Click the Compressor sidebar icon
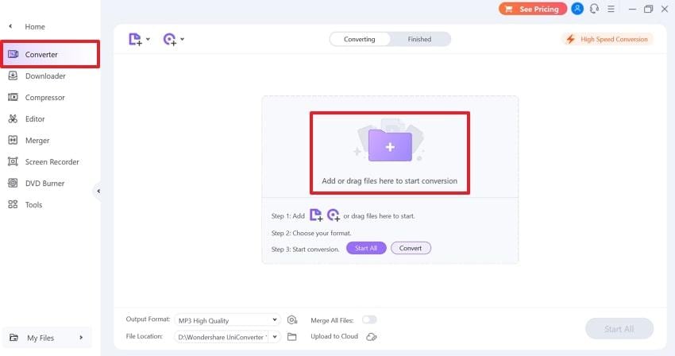This screenshot has width=675, height=356. click(13, 97)
